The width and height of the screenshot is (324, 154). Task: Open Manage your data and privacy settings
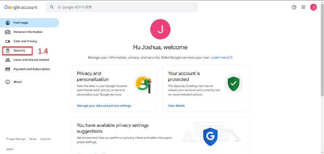[104, 105]
